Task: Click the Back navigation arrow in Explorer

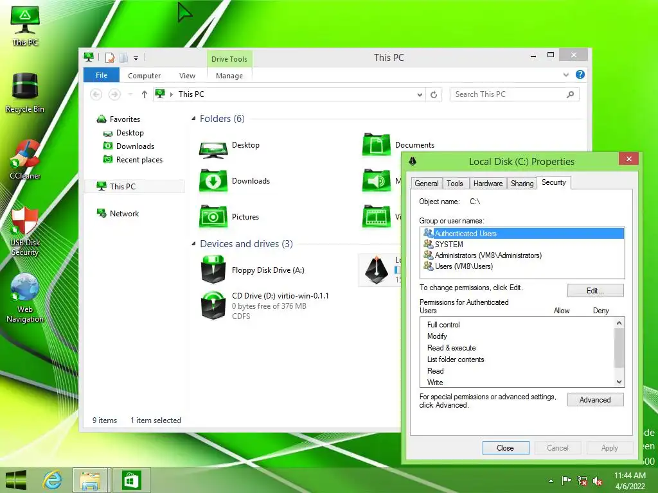Action: [96, 94]
